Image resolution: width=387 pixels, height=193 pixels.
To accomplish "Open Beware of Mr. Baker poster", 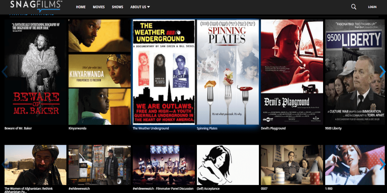I will pos(35,72).
